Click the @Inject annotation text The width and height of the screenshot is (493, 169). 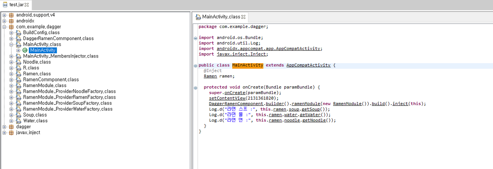coord(213,71)
